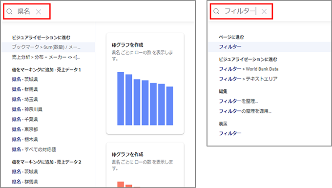The width and height of the screenshot is (332, 188).
Task: Clear the フィルター search text with X
Action: click(264, 11)
